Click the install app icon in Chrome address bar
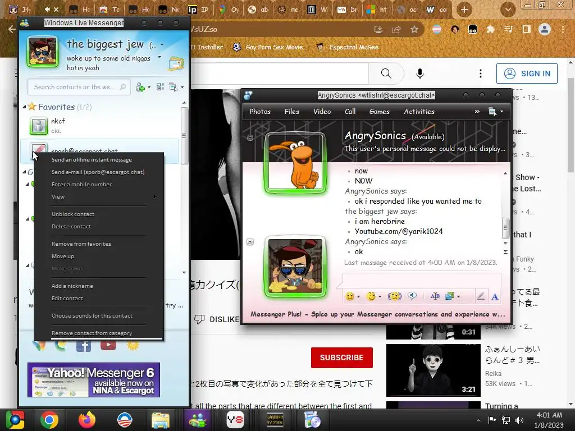 378,29
